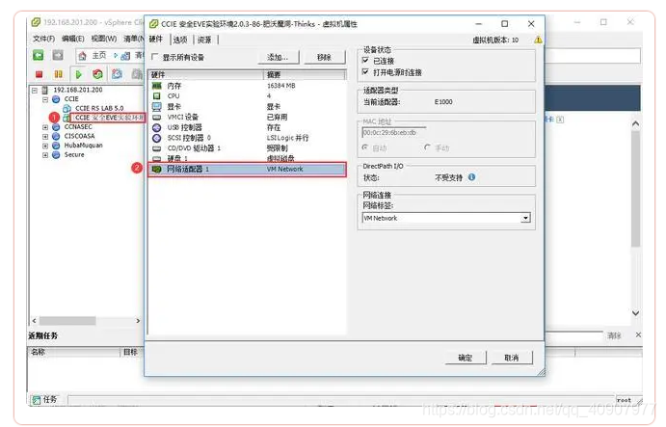Collapse the 192.168.201.200 host tree node
666x427 pixels.
(35, 90)
